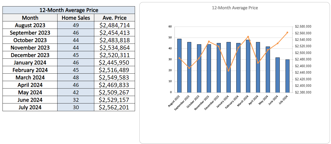Click September 2023's home sales cell
Image resolution: width=331 pixels, height=144 pixels.
coord(76,33)
